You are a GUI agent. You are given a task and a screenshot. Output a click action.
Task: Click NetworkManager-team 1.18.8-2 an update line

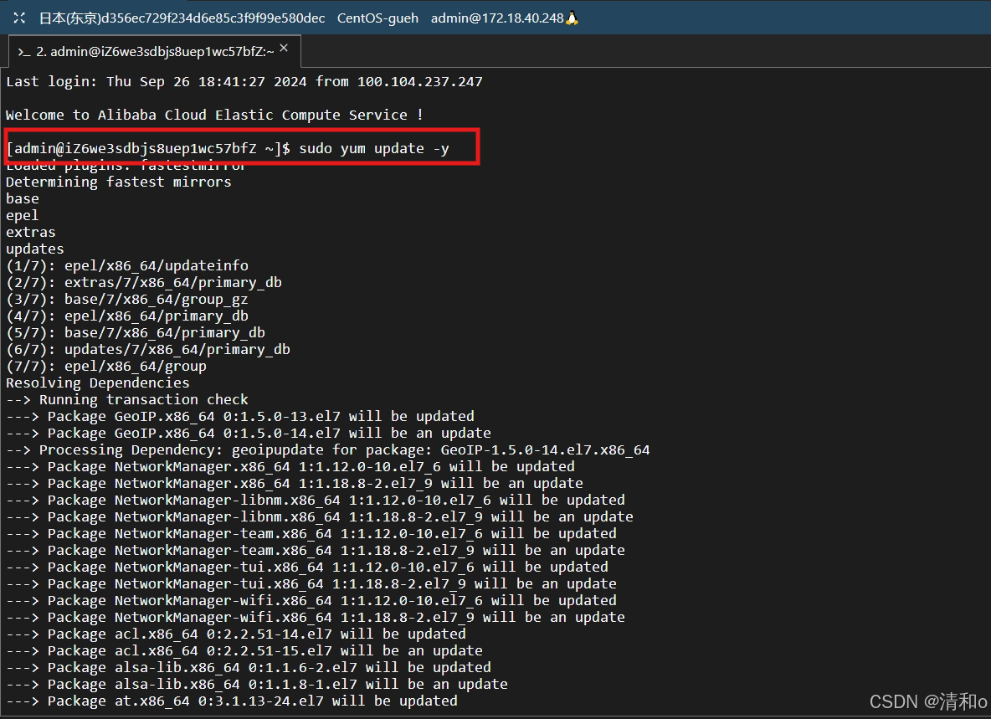pyautogui.click(x=316, y=550)
